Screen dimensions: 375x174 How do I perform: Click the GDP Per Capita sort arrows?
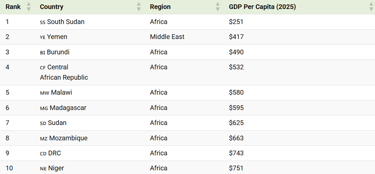(371, 7)
